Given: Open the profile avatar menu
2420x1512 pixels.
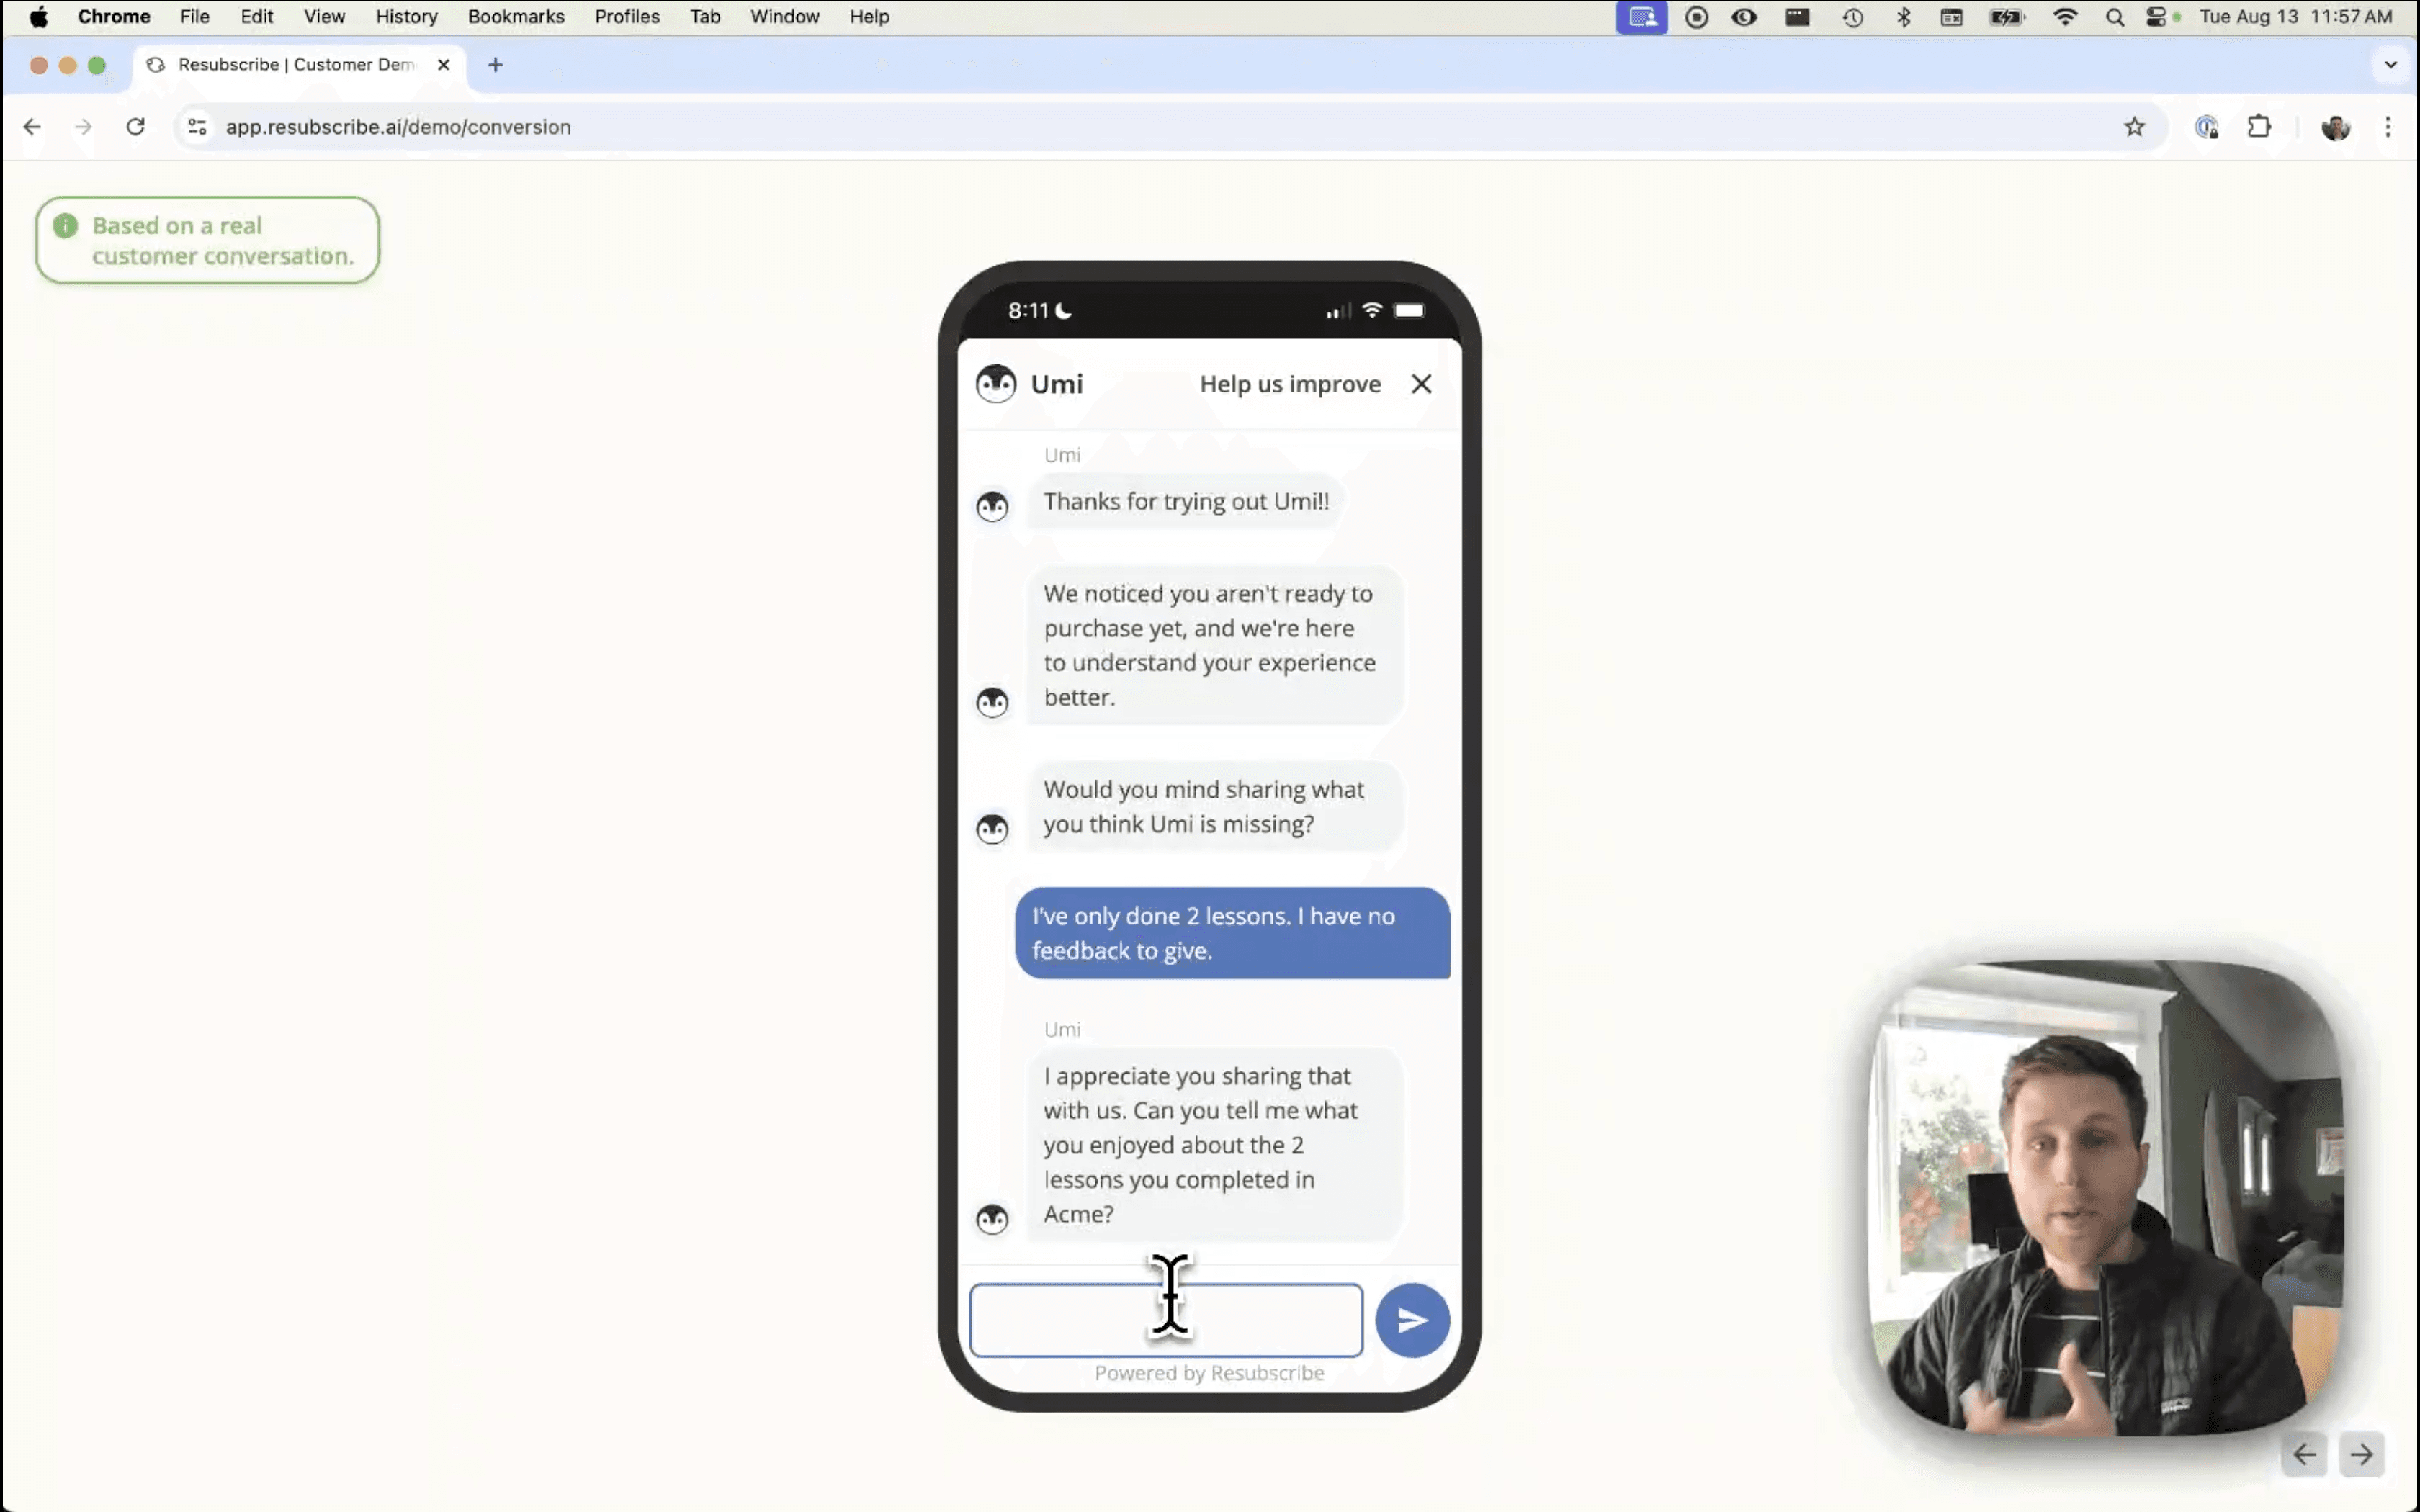Looking at the screenshot, I should point(2337,126).
